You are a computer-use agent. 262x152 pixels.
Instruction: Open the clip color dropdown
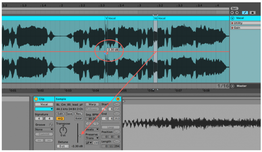pyautogui.click(x=44, y=109)
